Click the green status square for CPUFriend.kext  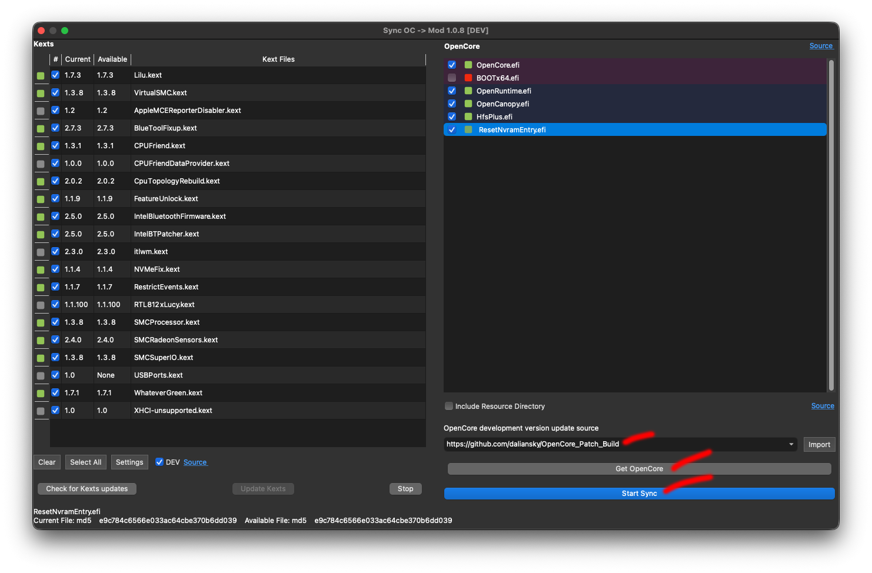(41, 146)
